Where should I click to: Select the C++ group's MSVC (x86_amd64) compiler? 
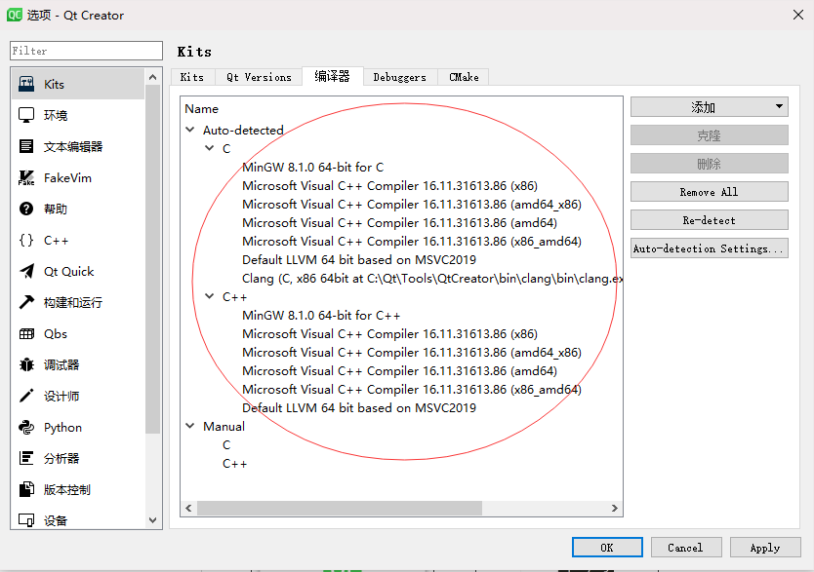[x=412, y=389]
